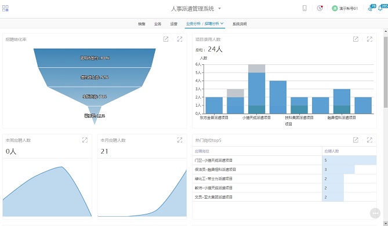Open the bell notifications icon with 285 badge
The image size is (388, 226).
pos(383,8)
